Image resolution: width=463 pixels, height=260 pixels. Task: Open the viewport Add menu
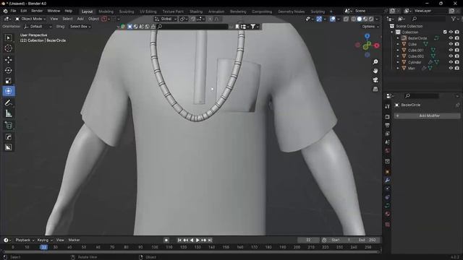80,19
